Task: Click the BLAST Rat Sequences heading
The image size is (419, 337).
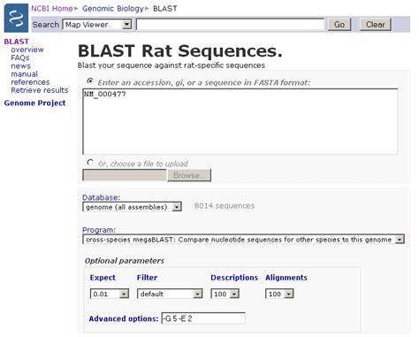Action: click(180, 50)
